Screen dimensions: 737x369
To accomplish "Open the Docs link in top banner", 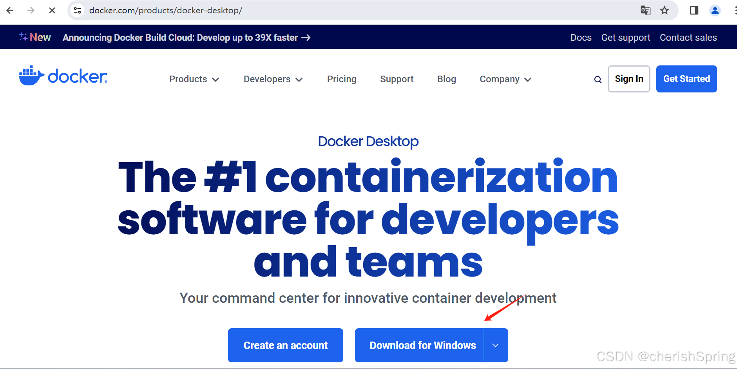I will tap(581, 38).
